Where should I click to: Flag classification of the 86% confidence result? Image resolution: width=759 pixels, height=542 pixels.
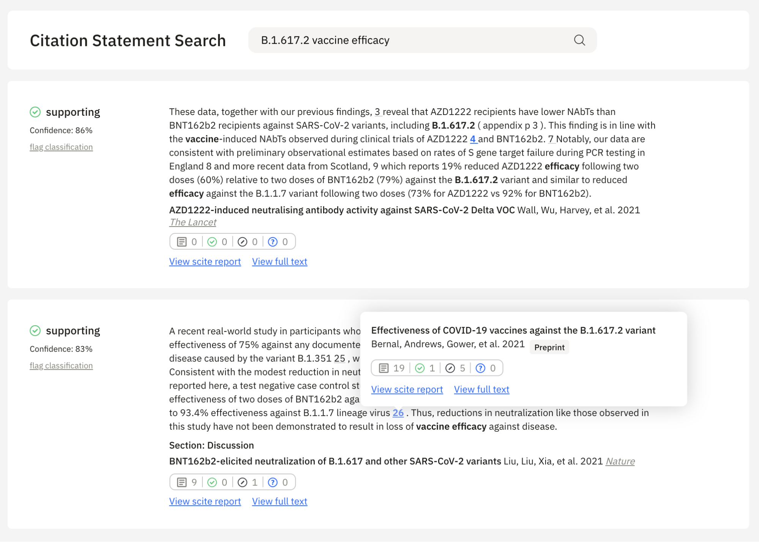click(x=61, y=147)
